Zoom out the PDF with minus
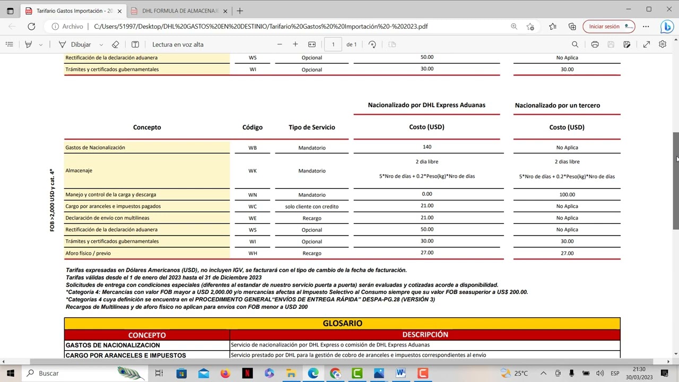679x382 pixels. [280, 45]
